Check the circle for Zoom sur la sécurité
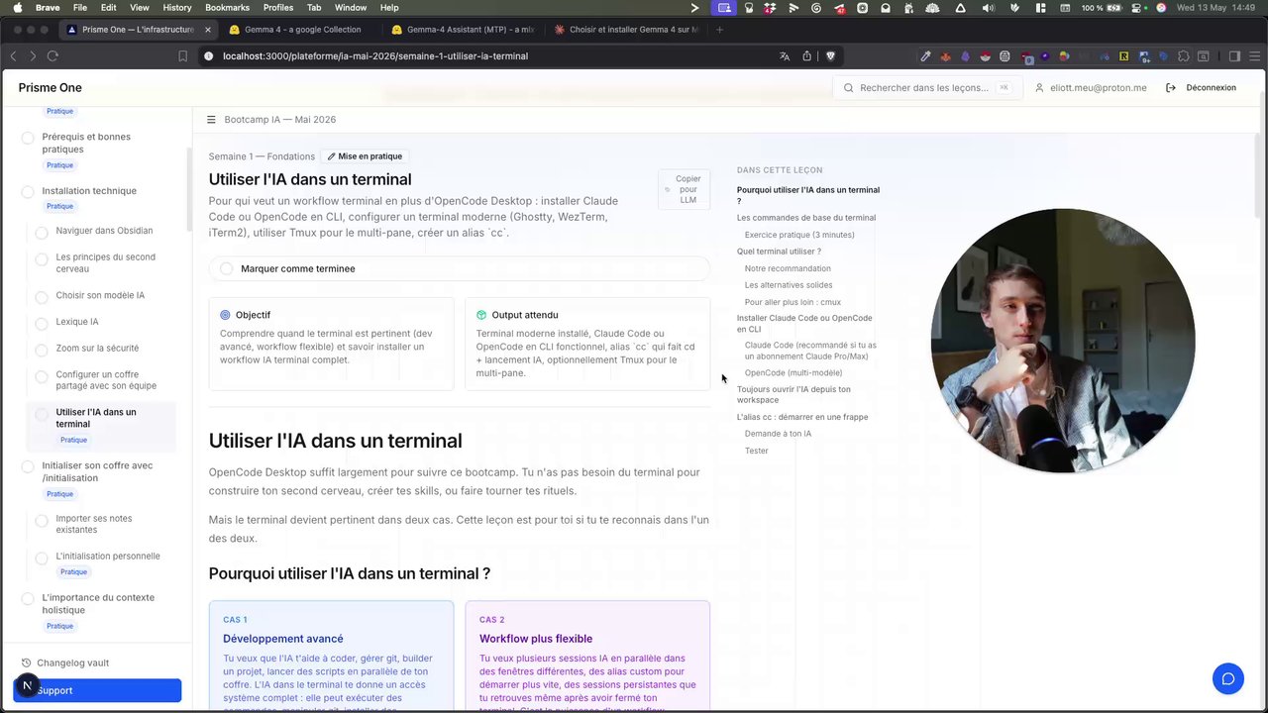Viewport: 1268px width, 713px height. click(42, 350)
